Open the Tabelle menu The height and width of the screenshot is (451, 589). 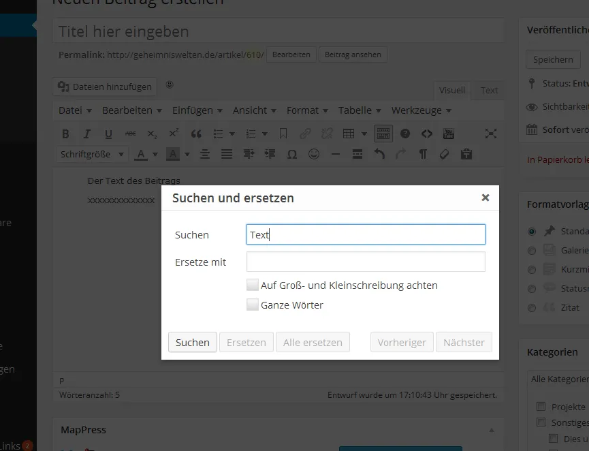click(360, 110)
